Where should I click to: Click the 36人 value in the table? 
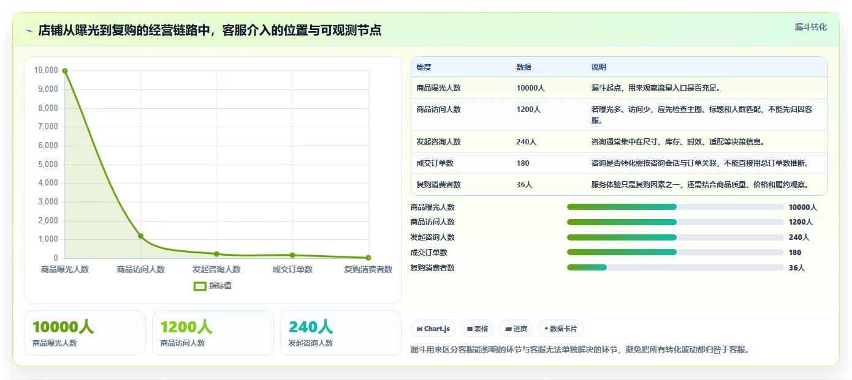[x=525, y=185]
